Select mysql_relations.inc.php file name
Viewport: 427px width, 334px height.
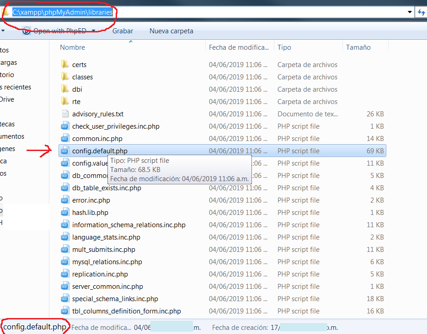tap(107, 262)
